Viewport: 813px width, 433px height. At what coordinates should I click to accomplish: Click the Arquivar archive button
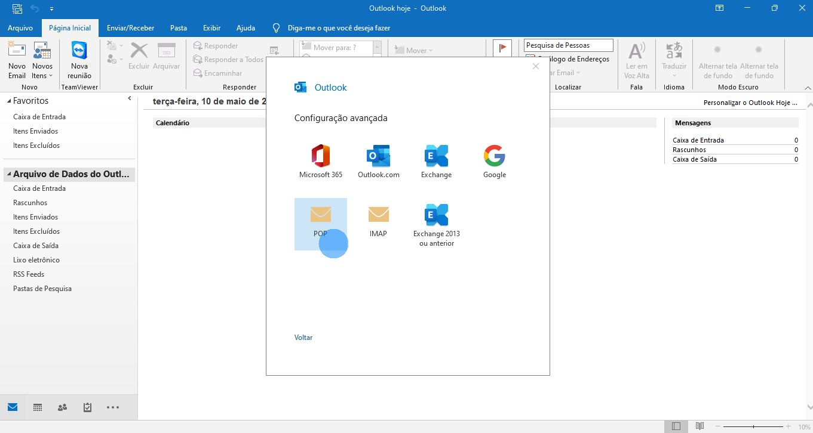point(166,57)
